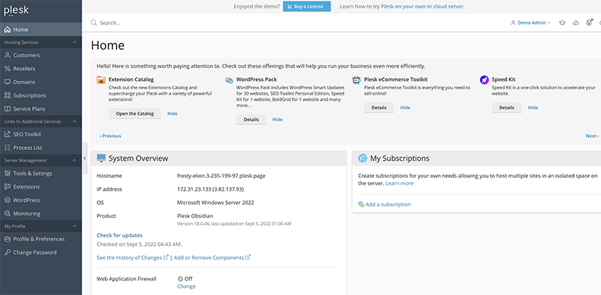601x295 pixels.
Task: Hide the Extension Catalog offering
Action: point(172,114)
